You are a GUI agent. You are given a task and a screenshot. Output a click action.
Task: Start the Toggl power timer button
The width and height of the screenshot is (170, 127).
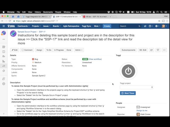128,71
